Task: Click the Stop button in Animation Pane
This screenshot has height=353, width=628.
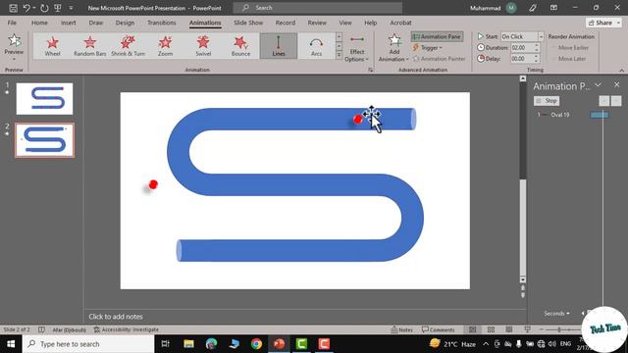Action: click(547, 101)
